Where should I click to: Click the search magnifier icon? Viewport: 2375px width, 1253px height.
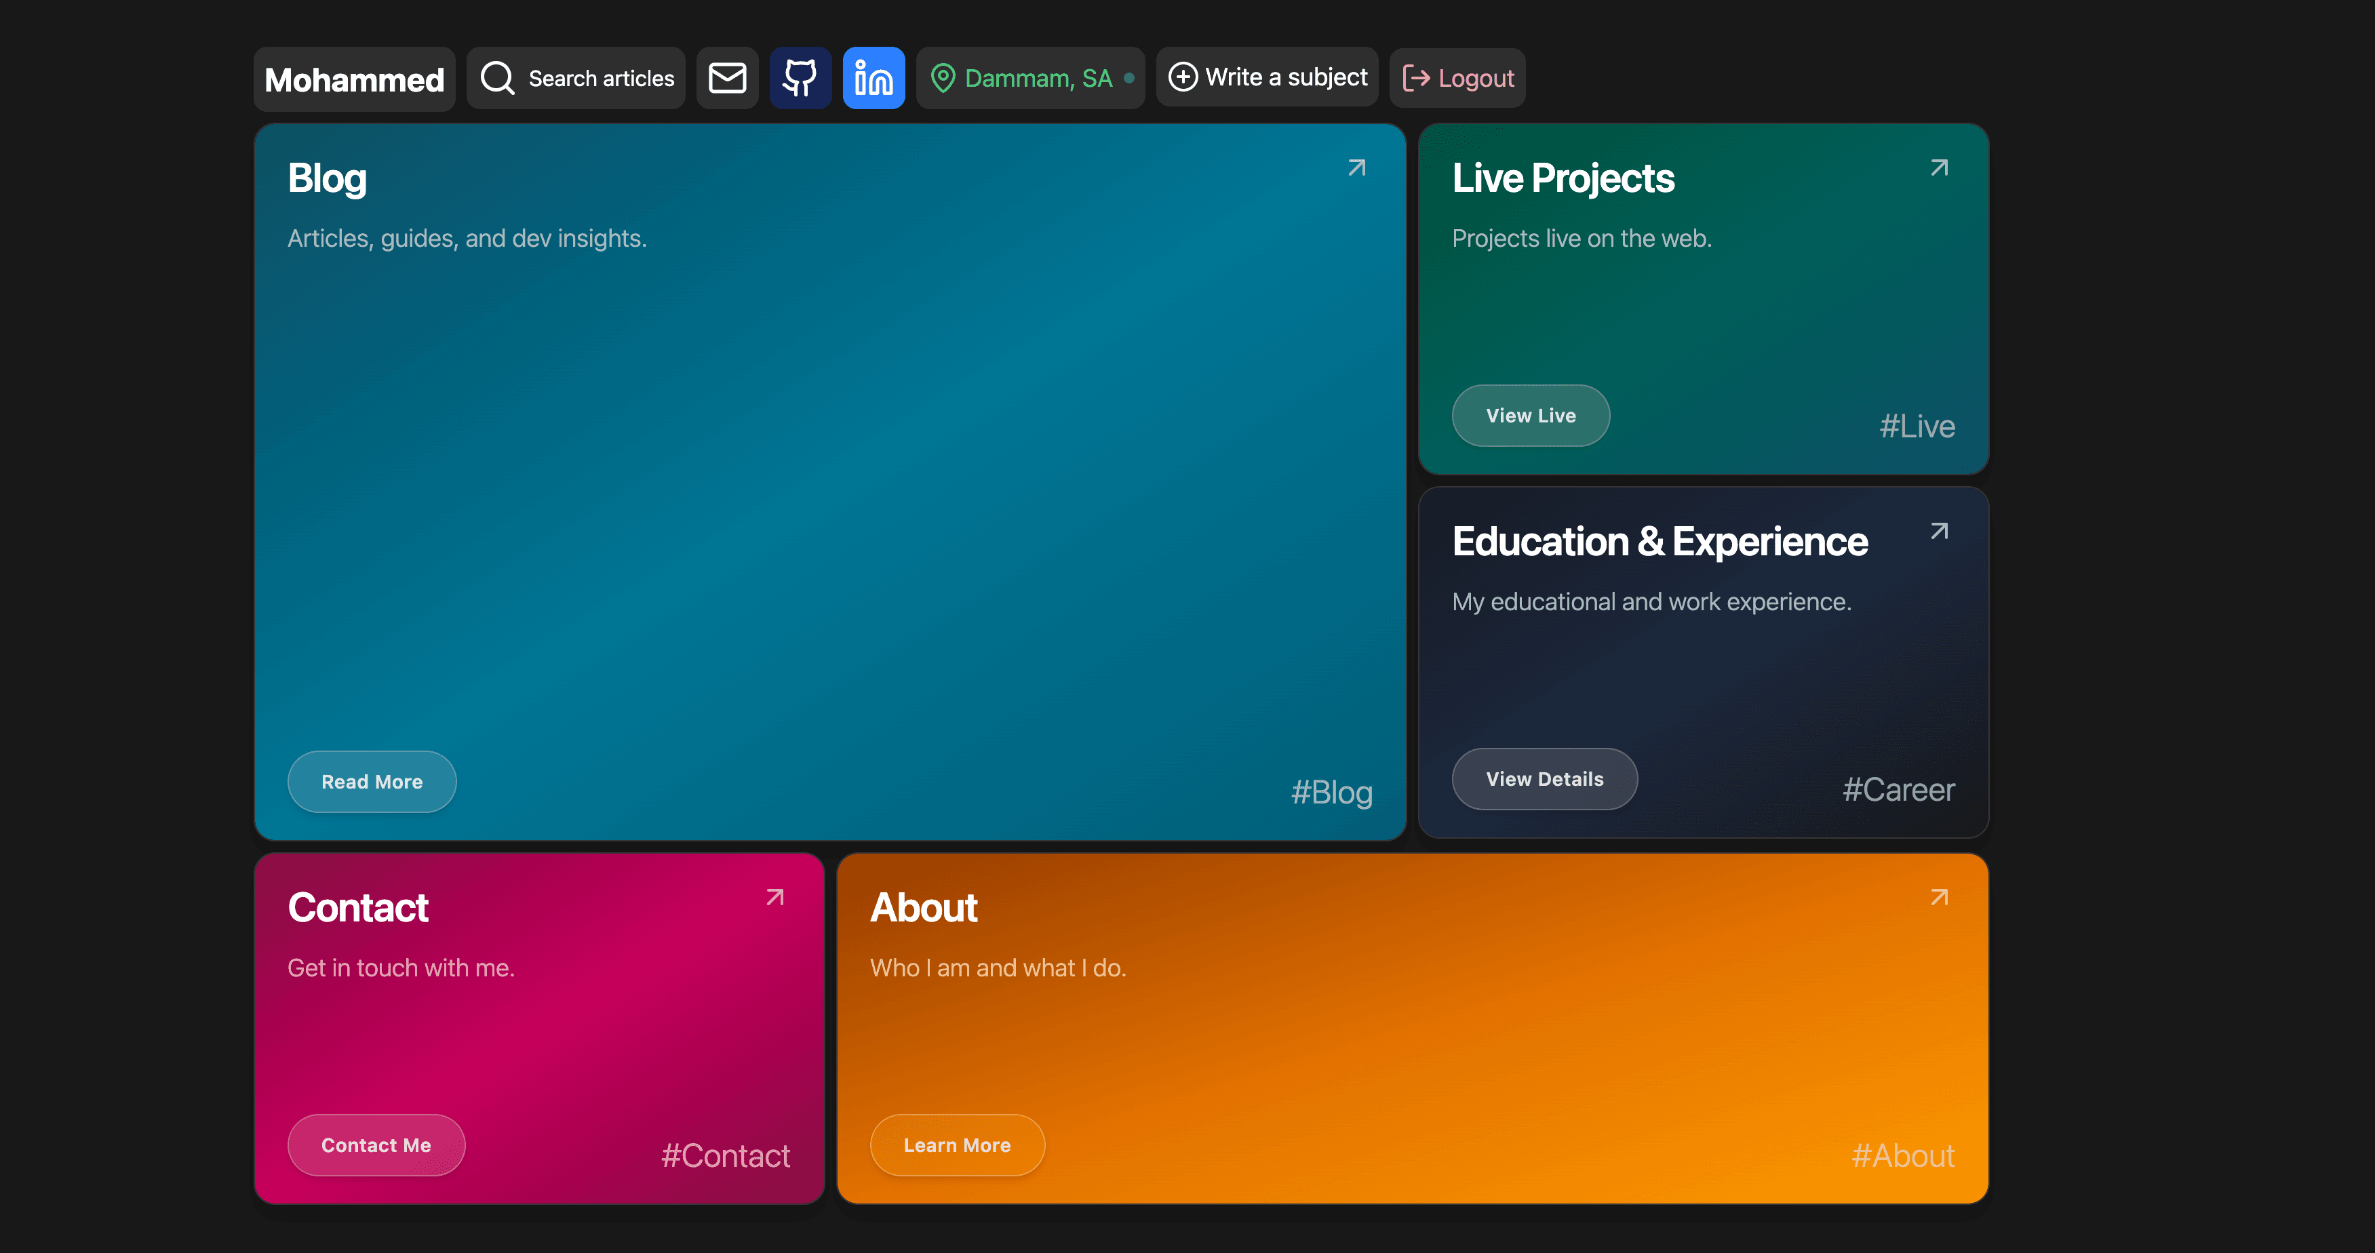[x=497, y=77]
